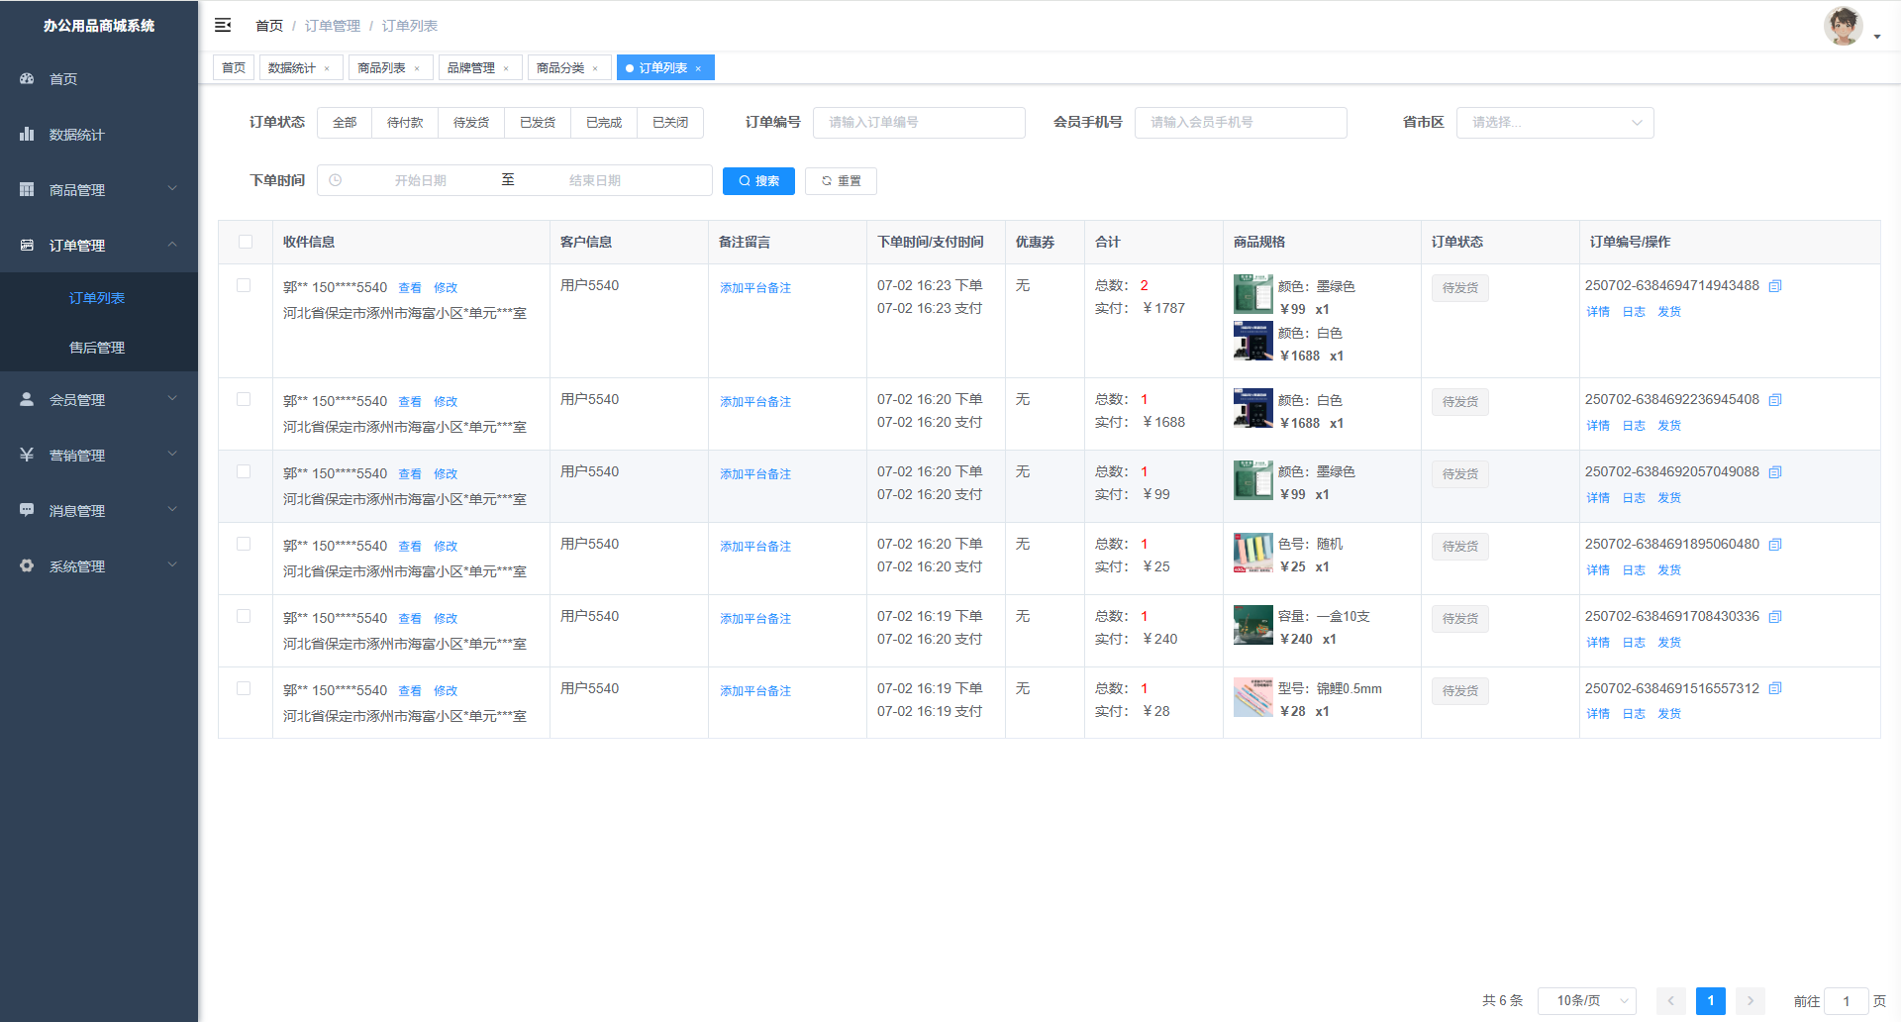Open 售后管理 in the sidebar submenu
The height and width of the screenshot is (1022, 1901).
tap(97, 348)
